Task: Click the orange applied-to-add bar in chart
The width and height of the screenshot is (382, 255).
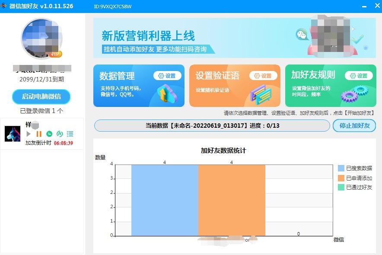Action: pyautogui.click(x=232, y=200)
